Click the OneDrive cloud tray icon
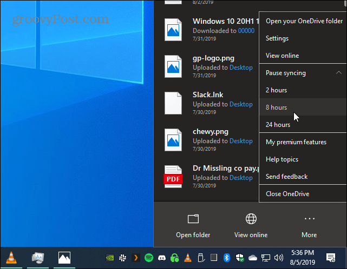Image resolution: width=347 pixels, height=269 pixels. click(x=252, y=258)
